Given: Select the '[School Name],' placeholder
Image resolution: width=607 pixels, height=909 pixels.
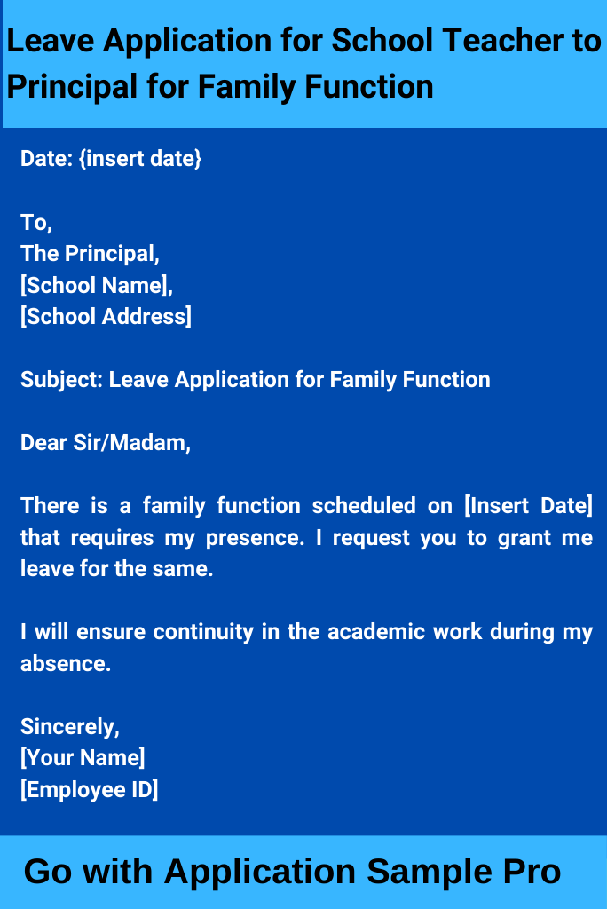Looking at the screenshot, I should coord(97,285).
